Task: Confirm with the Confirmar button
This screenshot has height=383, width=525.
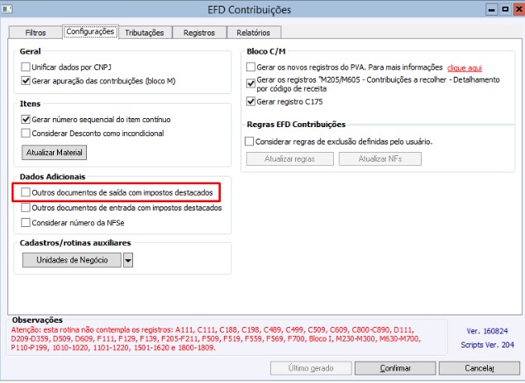Action: (x=395, y=368)
